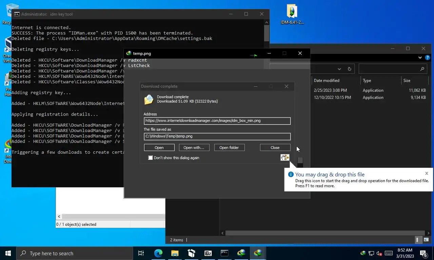The height and width of the screenshot is (260, 434).
Task: Click the Windows taskbar search box
Action: 75,253
